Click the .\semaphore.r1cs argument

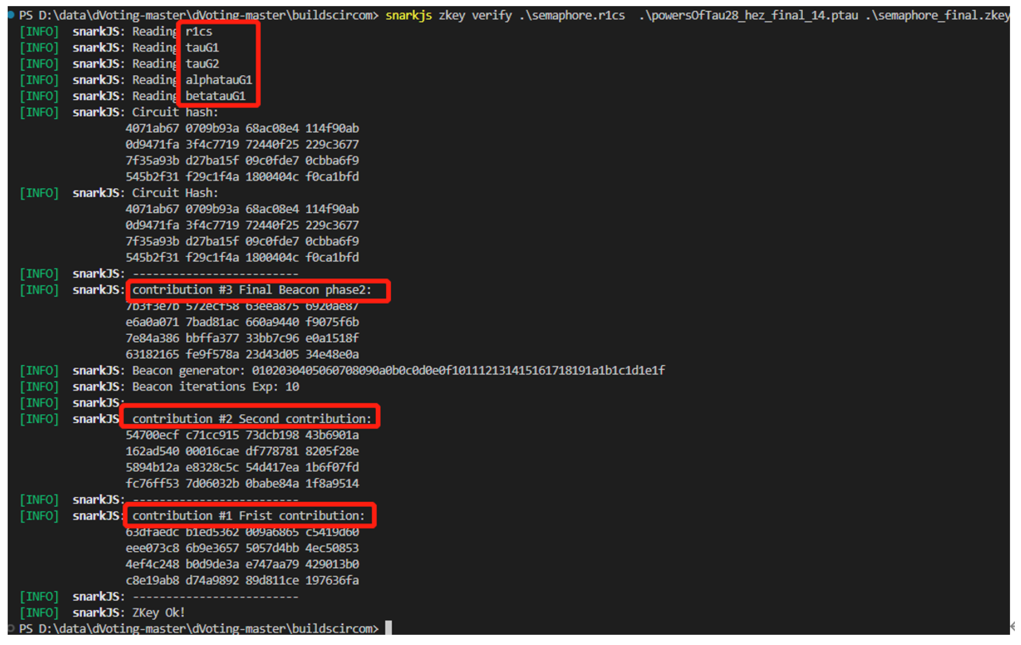(572, 16)
